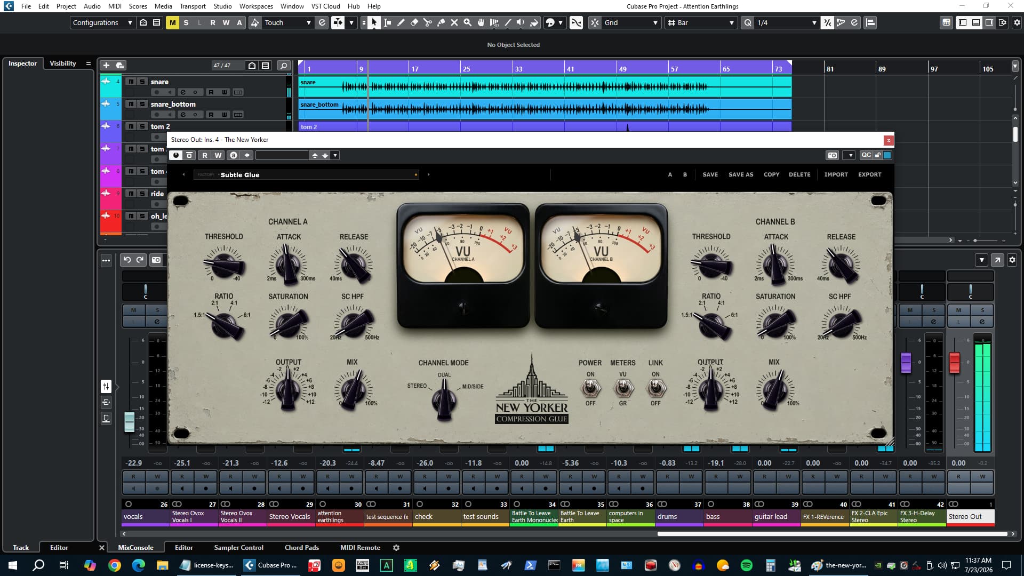Open the VST Cloud menu
Viewport: 1024px width, 576px height.
pos(325,6)
